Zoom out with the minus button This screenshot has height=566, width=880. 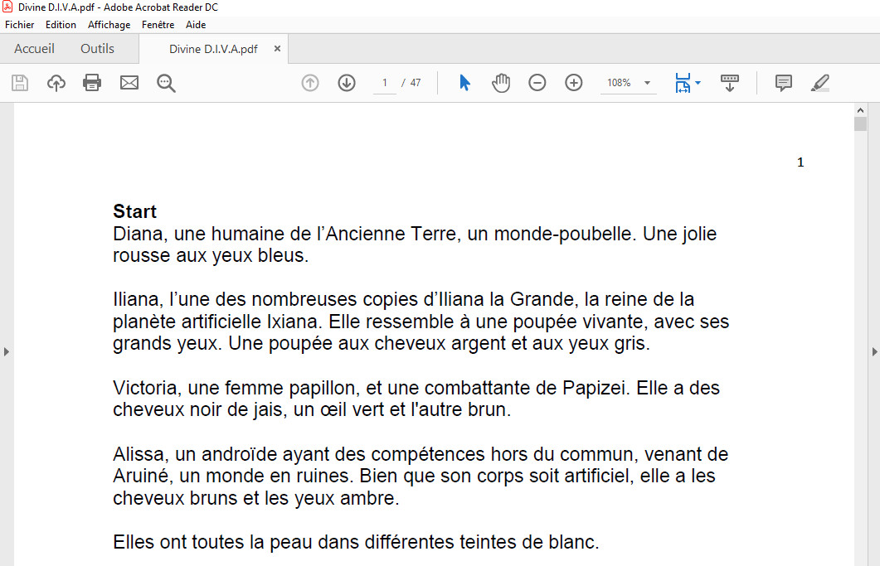[x=537, y=83]
